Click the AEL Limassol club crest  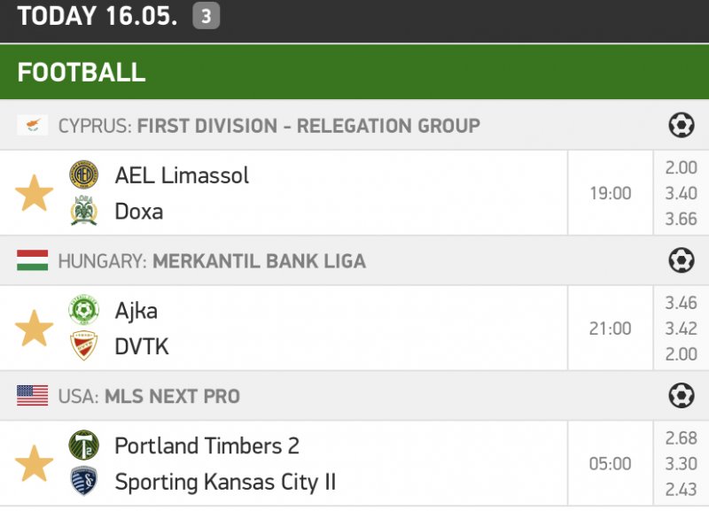[x=84, y=174]
